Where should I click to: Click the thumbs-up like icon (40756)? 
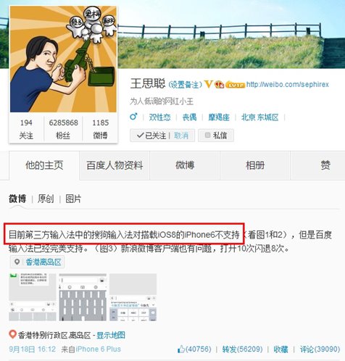click(x=181, y=349)
